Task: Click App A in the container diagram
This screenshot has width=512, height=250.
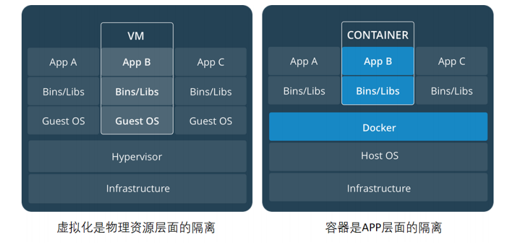Action: click(304, 61)
